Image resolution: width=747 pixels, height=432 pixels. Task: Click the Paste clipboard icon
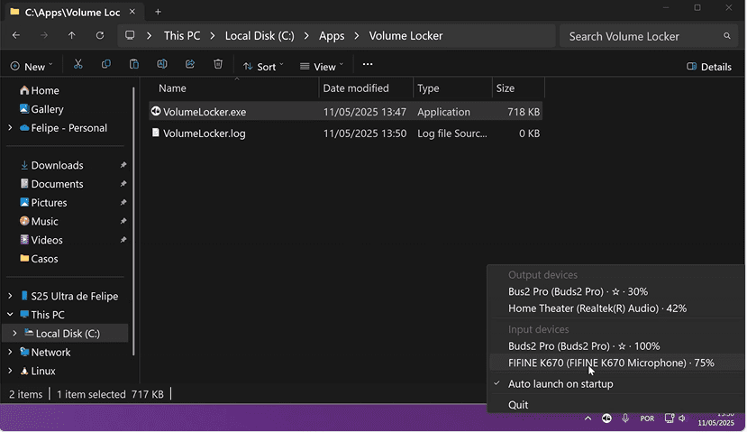pyautogui.click(x=134, y=66)
